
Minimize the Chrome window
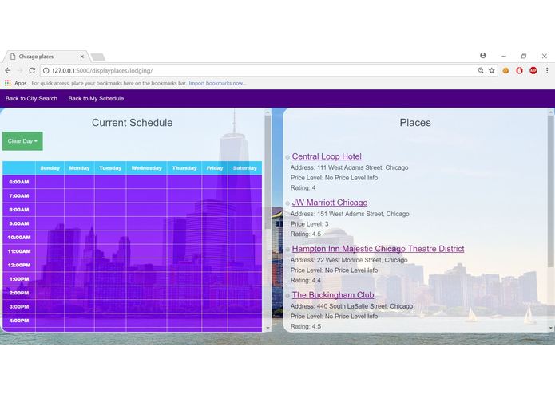click(504, 56)
